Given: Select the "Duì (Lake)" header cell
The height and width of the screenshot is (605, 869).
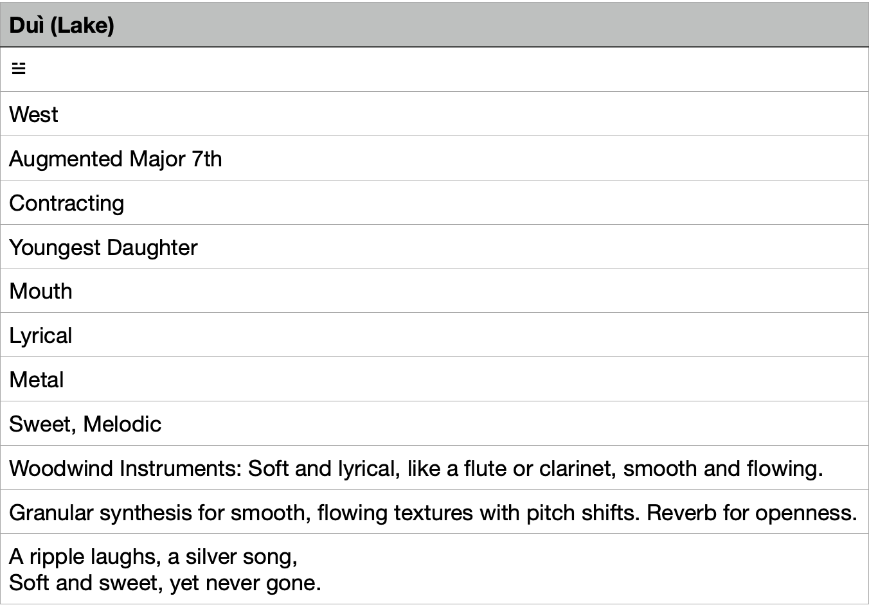Looking at the screenshot, I should 434,25.
